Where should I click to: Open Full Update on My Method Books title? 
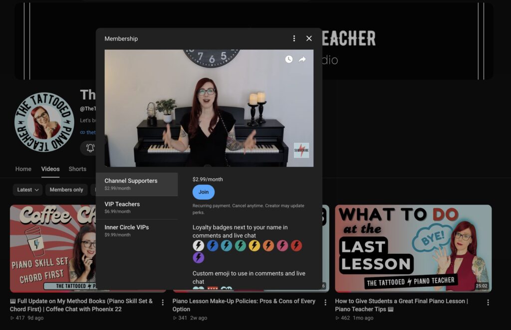click(81, 305)
